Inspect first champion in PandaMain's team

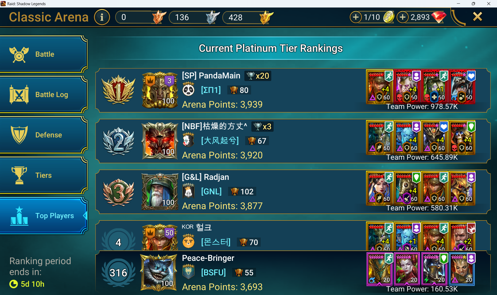point(380,86)
